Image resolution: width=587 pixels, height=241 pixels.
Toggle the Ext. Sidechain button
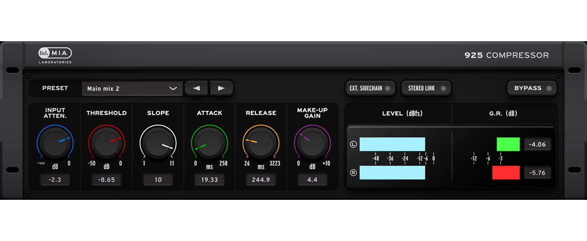(370, 88)
